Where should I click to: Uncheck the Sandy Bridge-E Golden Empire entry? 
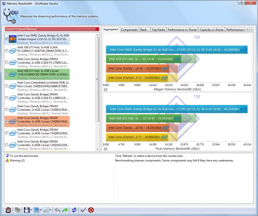[x=6, y=39]
